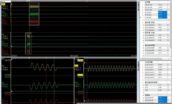
Task: Click the red level arrow on the Uab trace
Action: tap(12, 4)
